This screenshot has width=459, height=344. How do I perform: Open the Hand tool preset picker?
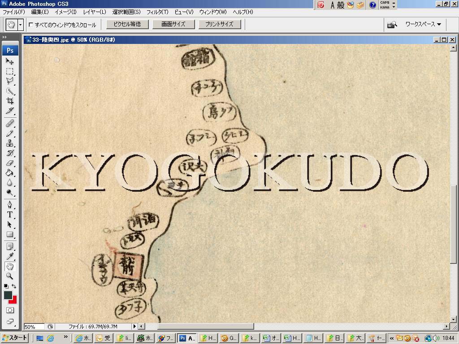click(x=21, y=25)
